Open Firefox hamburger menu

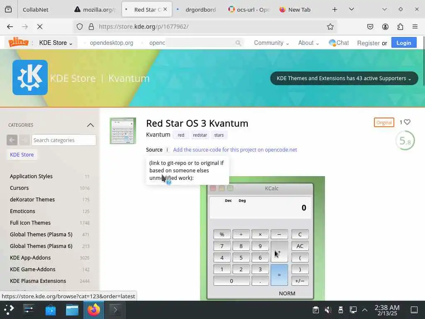point(415,27)
